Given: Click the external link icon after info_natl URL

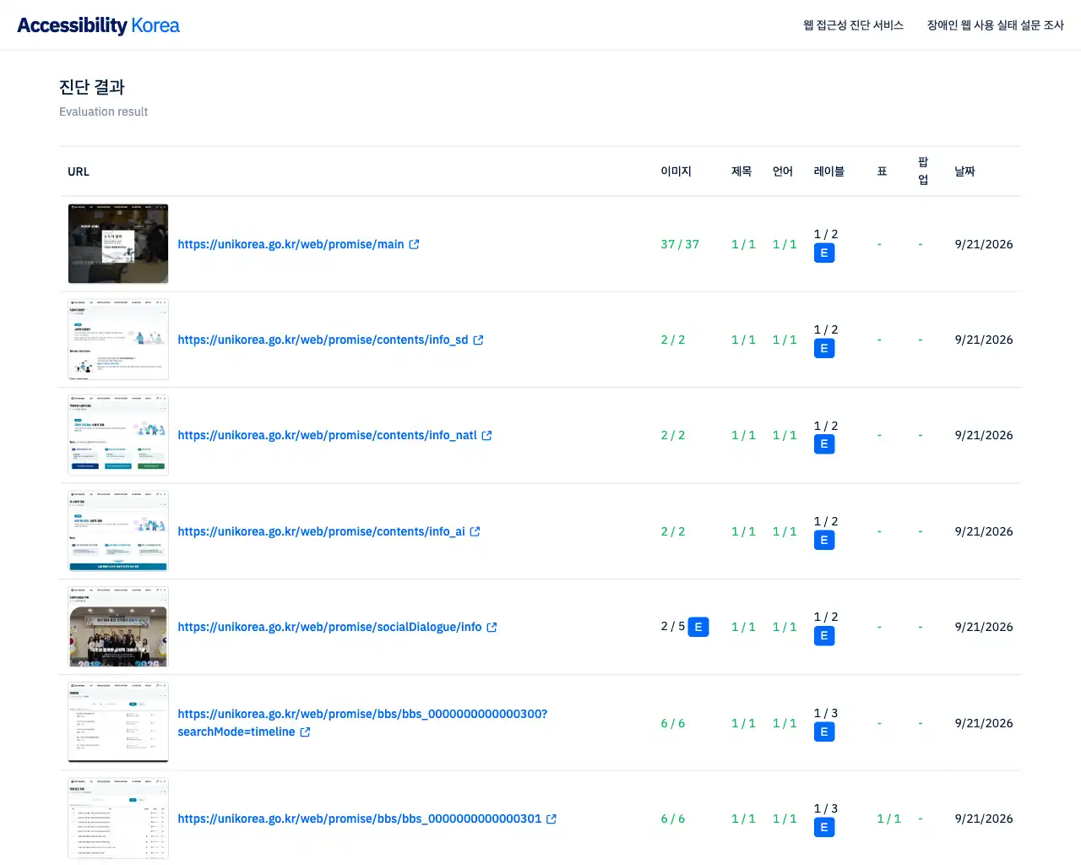Looking at the screenshot, I should [486, 435].
